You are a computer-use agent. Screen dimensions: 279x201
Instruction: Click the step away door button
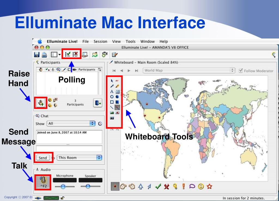tap(98, 103)
